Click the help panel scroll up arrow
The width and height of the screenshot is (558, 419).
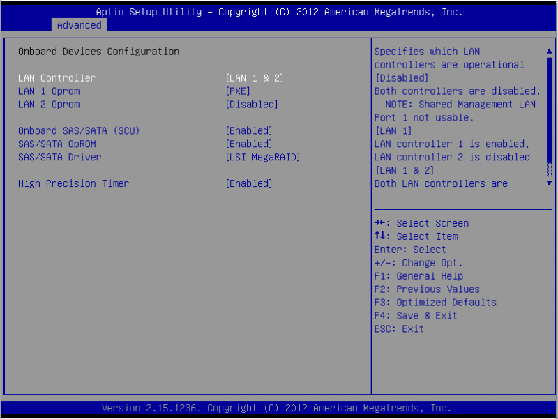[x=550, y=52]
